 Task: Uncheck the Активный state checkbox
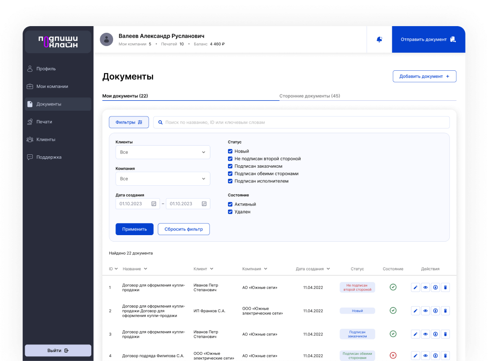[x=230, y=204]
